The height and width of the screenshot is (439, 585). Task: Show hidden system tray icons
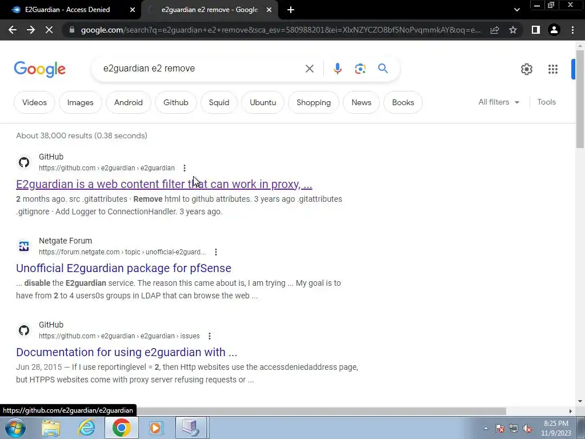tap(486, 428)
